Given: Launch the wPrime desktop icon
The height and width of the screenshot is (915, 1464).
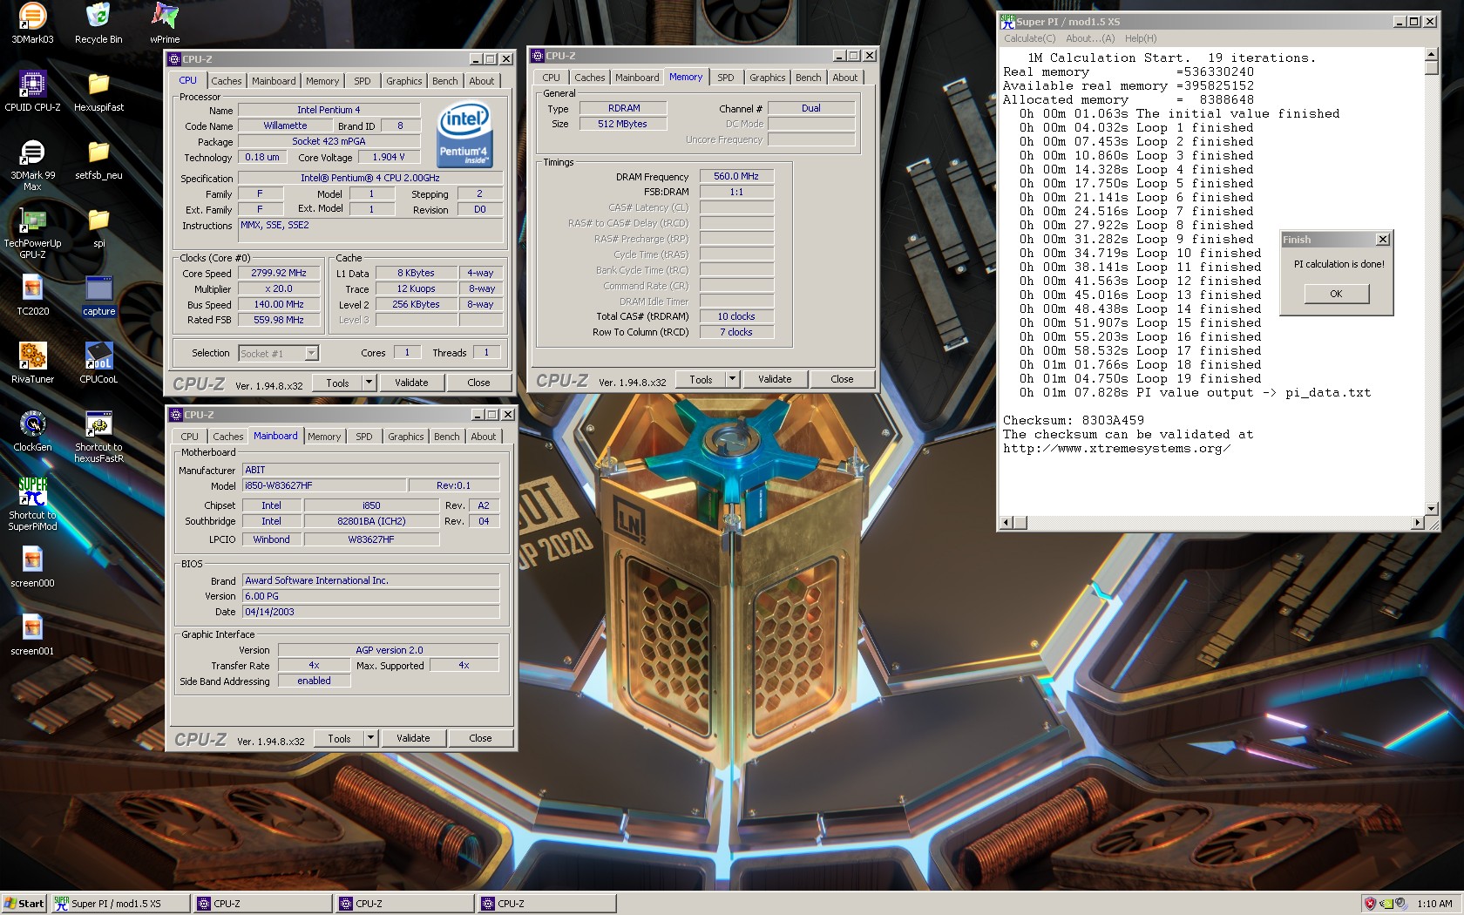Looking at the screenshot, I should pos(165,24).
